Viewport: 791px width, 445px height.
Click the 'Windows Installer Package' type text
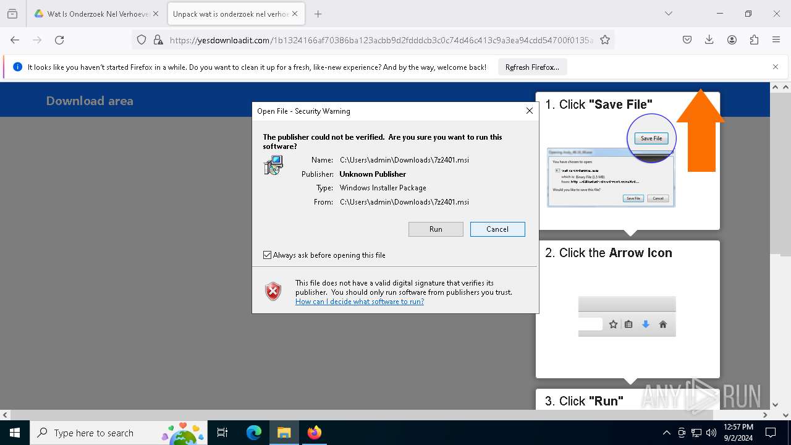point(383,188)
